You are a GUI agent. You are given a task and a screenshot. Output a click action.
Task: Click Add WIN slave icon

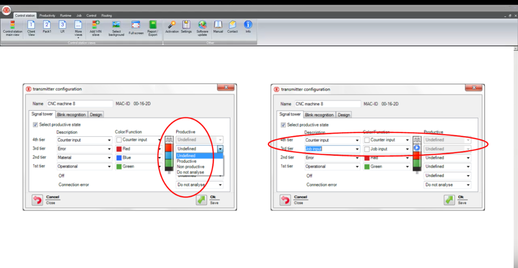pyautogui.click(x=96, y=28)
